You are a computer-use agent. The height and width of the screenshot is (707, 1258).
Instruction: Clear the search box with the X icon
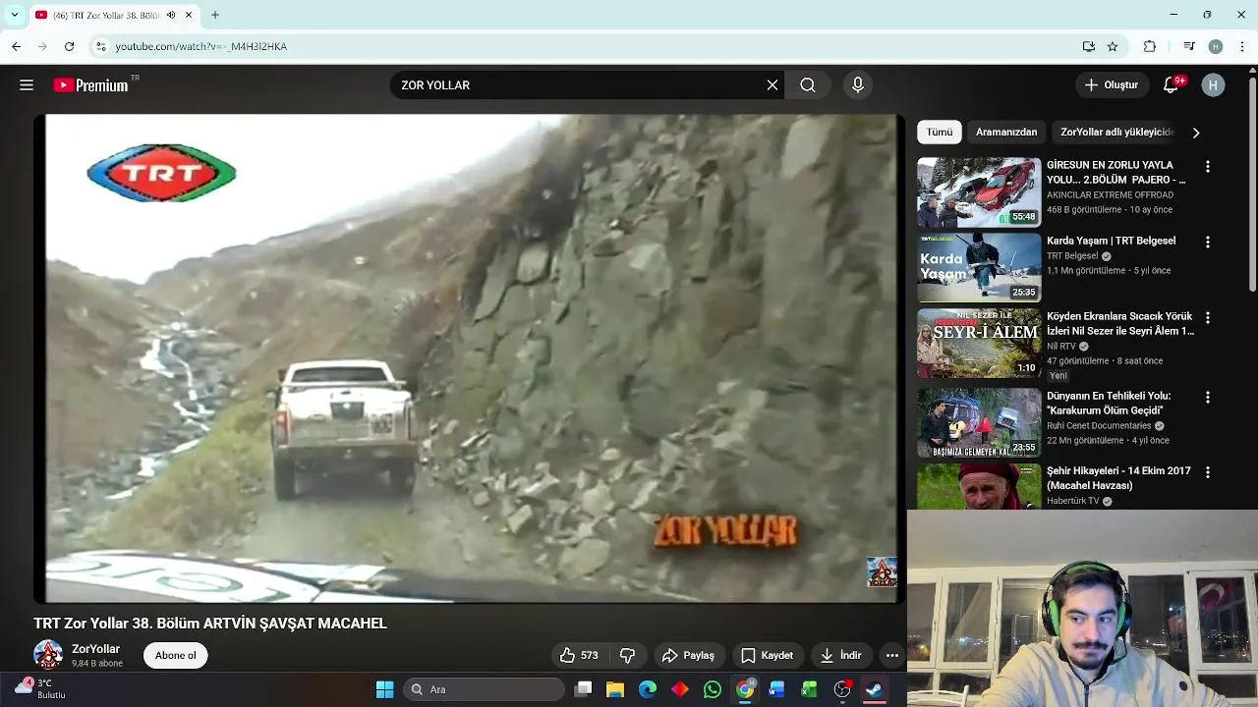pos(772,85)
